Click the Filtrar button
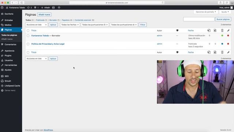The image size is (234, 132). click(x=143, y=25)
